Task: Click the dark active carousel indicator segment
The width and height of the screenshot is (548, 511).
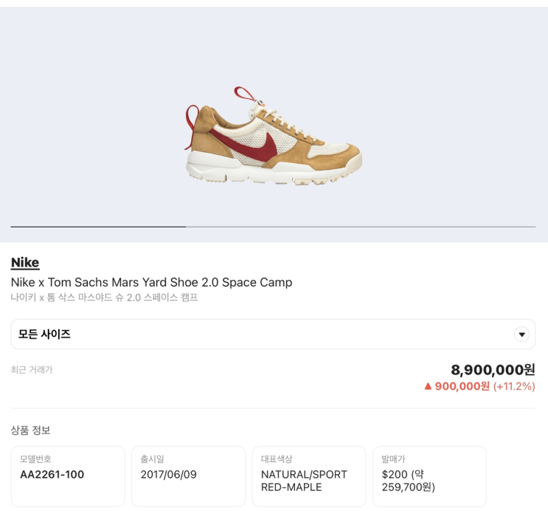Action: click(x=98, y=227)
